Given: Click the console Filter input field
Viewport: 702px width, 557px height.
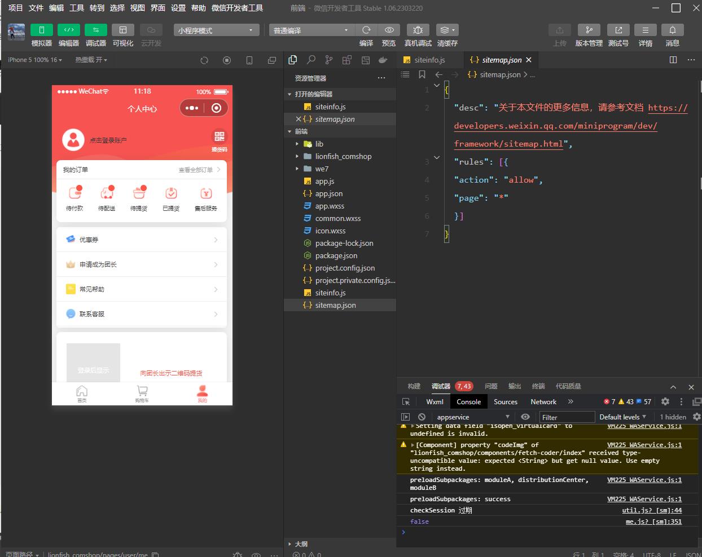Looking at the screenshot, I should (567, 417).
